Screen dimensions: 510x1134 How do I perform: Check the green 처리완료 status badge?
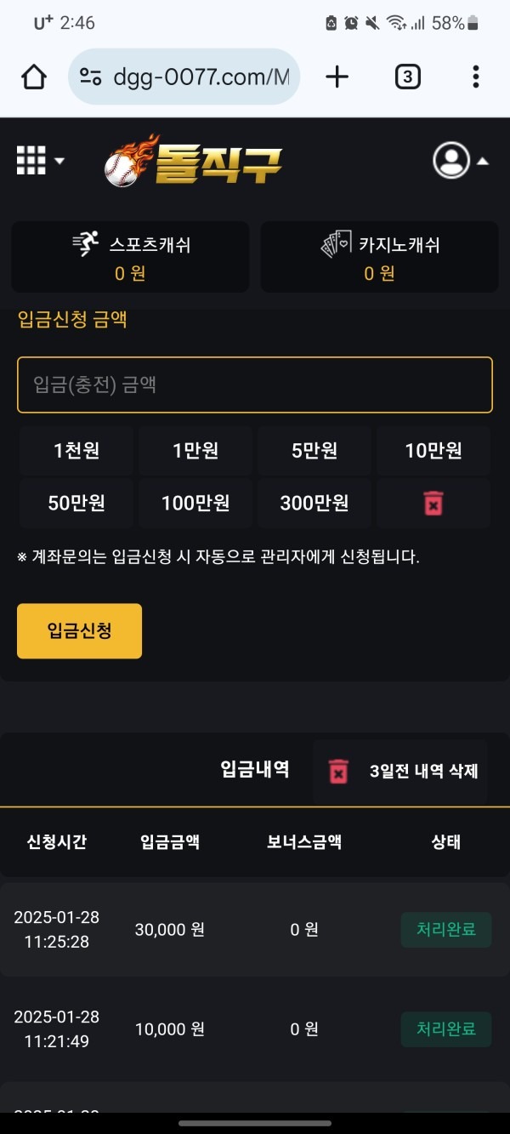click(x=445, y=930)
